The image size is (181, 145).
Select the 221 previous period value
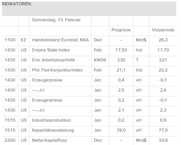tap(163, 60)
